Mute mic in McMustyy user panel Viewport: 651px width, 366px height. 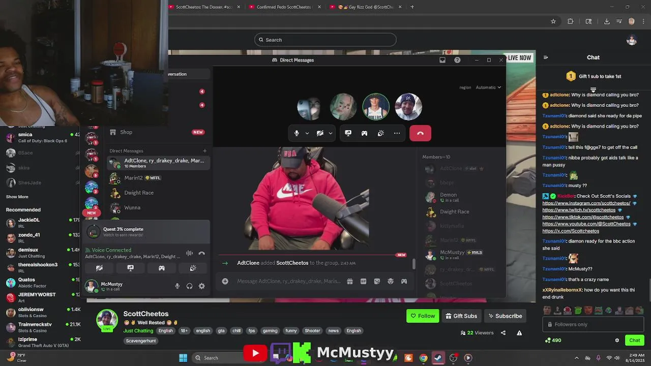[177, 286]
